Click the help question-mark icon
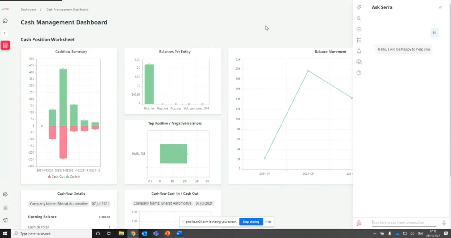 click(359, 73)
